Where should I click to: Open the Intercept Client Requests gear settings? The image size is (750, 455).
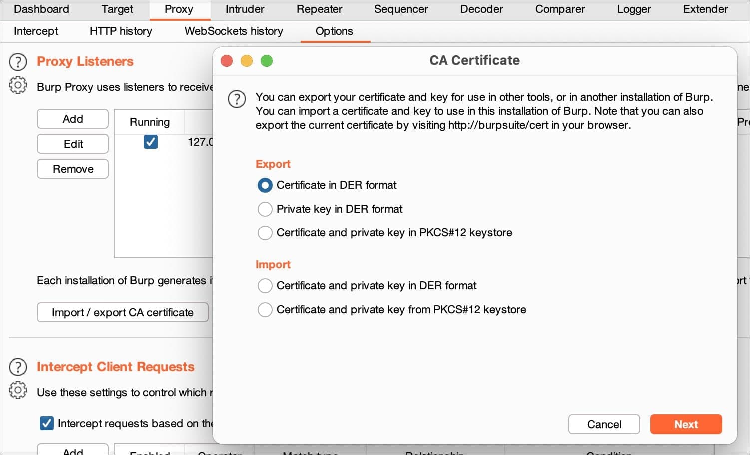coord(18,391)
